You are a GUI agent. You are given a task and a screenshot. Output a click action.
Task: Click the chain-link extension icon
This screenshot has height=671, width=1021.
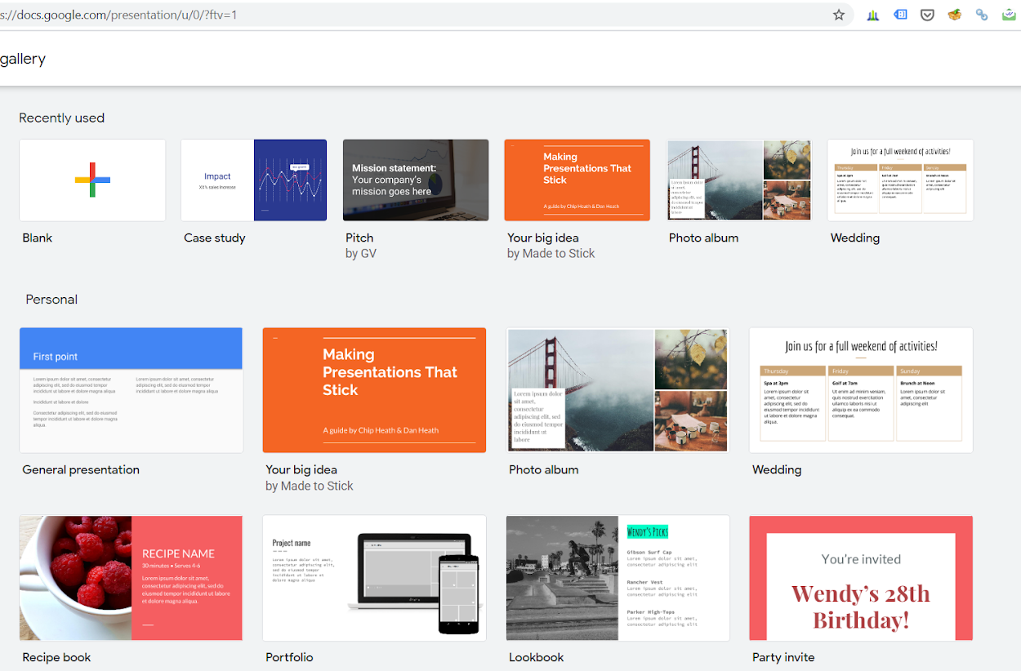pyautogui.click(x=982, y=14)
